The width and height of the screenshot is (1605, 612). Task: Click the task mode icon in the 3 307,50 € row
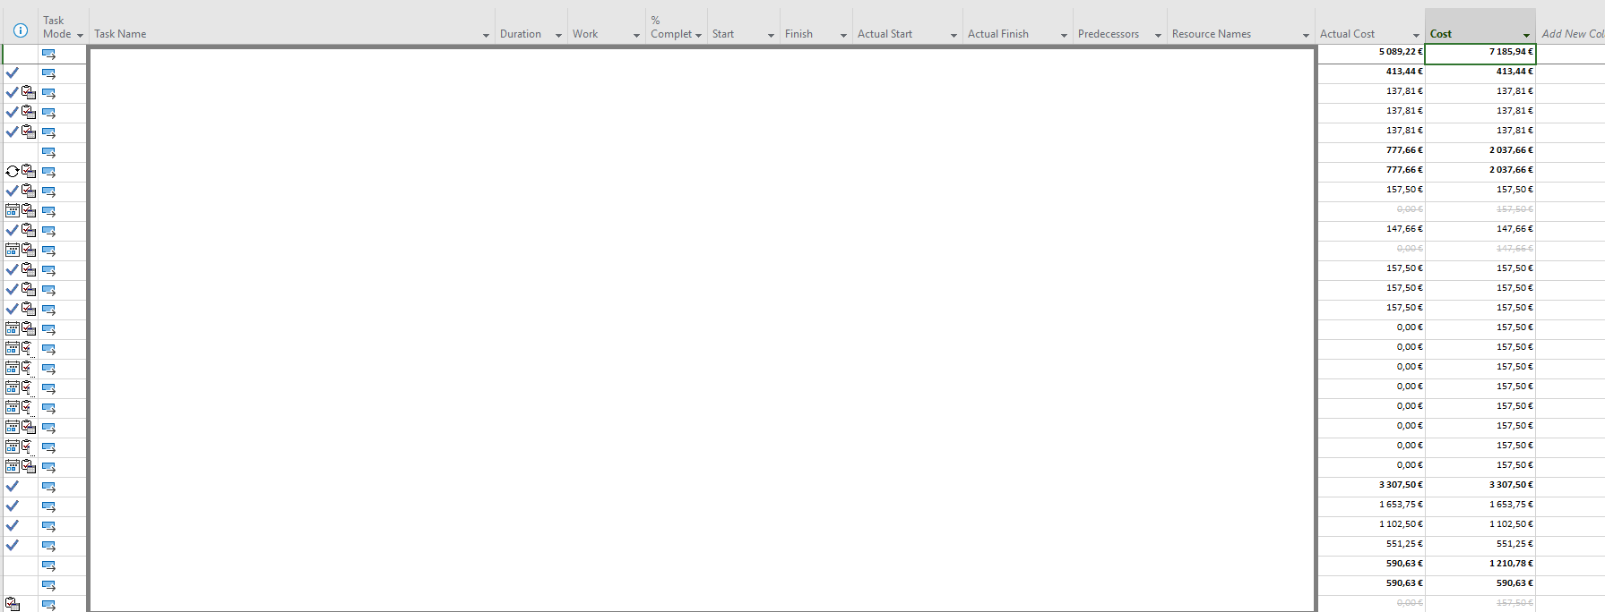49,487
